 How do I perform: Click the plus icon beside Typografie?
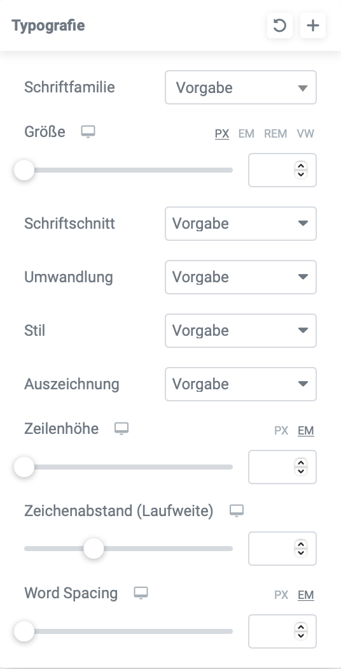coord(313,25)
